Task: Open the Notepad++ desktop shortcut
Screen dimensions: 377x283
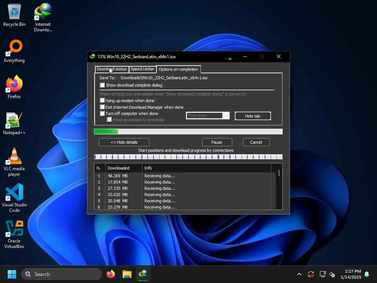Action: [14, 123]
